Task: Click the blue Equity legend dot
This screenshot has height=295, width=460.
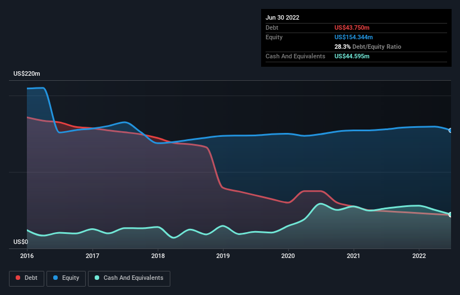Action: coord(55,278)
